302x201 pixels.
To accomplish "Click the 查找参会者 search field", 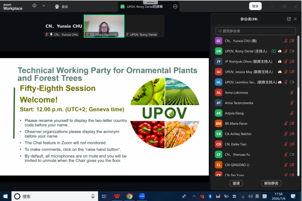I will tap(256, 31).
